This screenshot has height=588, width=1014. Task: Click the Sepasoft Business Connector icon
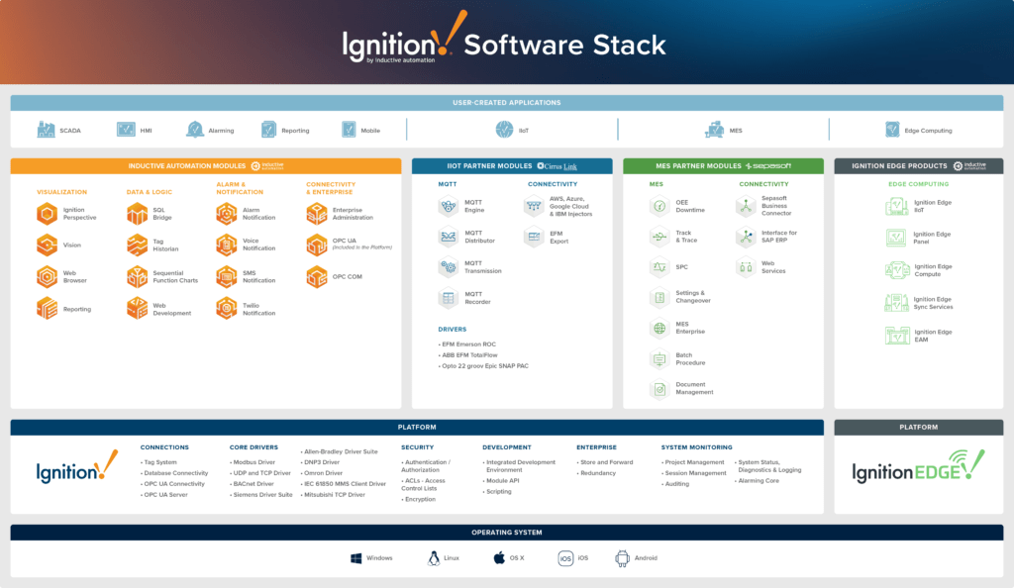[746, 206]
